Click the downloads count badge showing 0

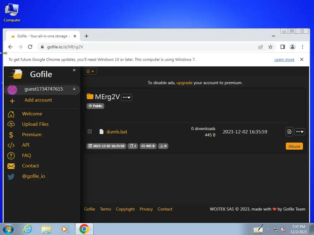point(163,146)
